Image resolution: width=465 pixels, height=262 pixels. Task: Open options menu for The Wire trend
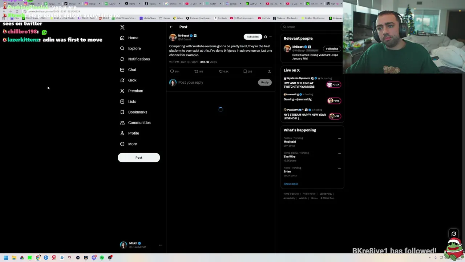point(339,153)
